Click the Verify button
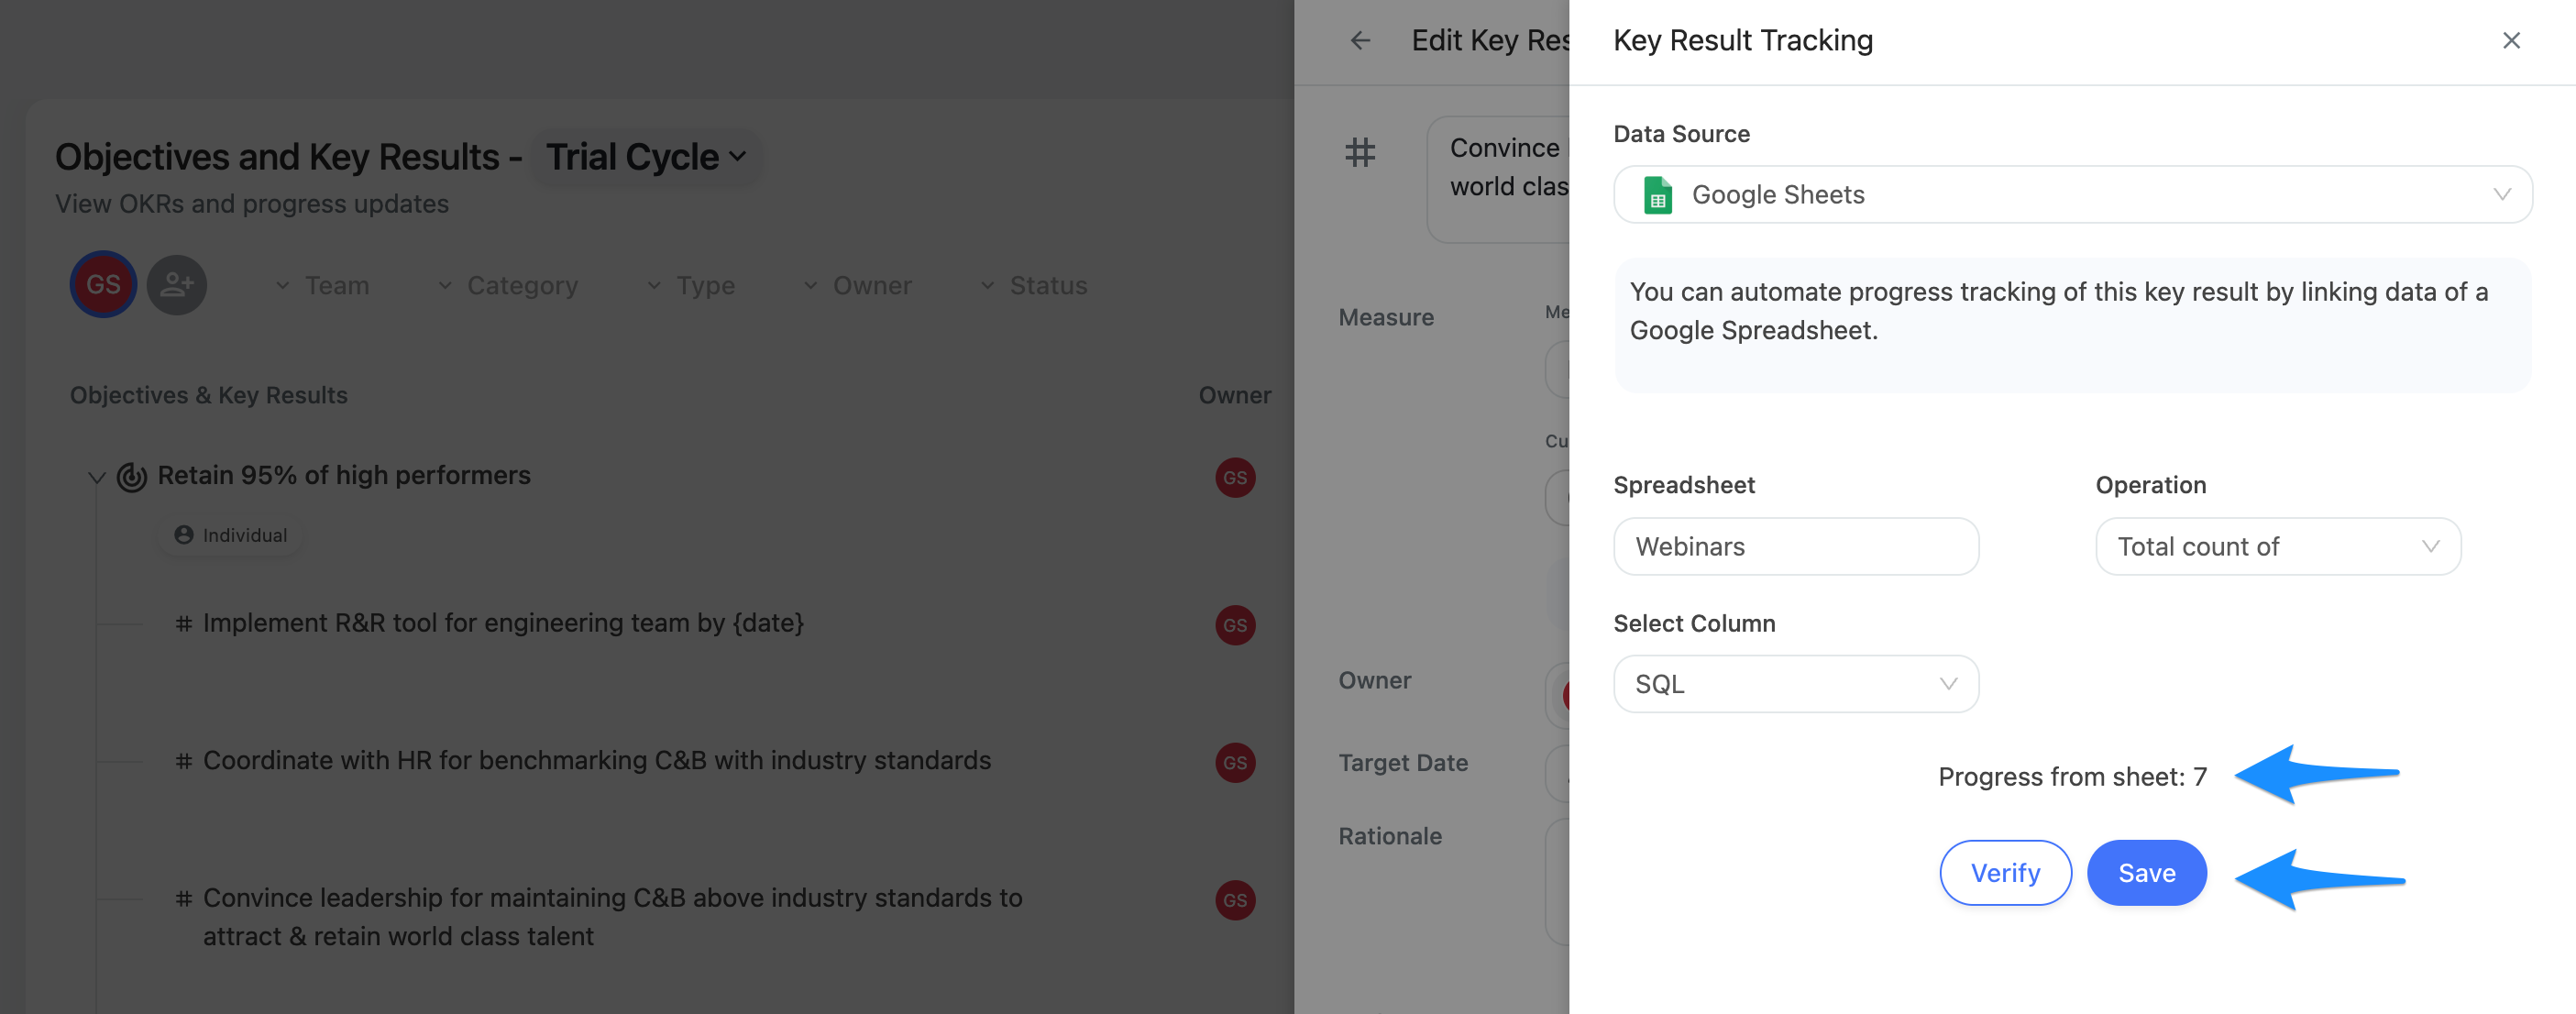The height and width of the screenshot is (1014, 2576). pos(2005,873)
